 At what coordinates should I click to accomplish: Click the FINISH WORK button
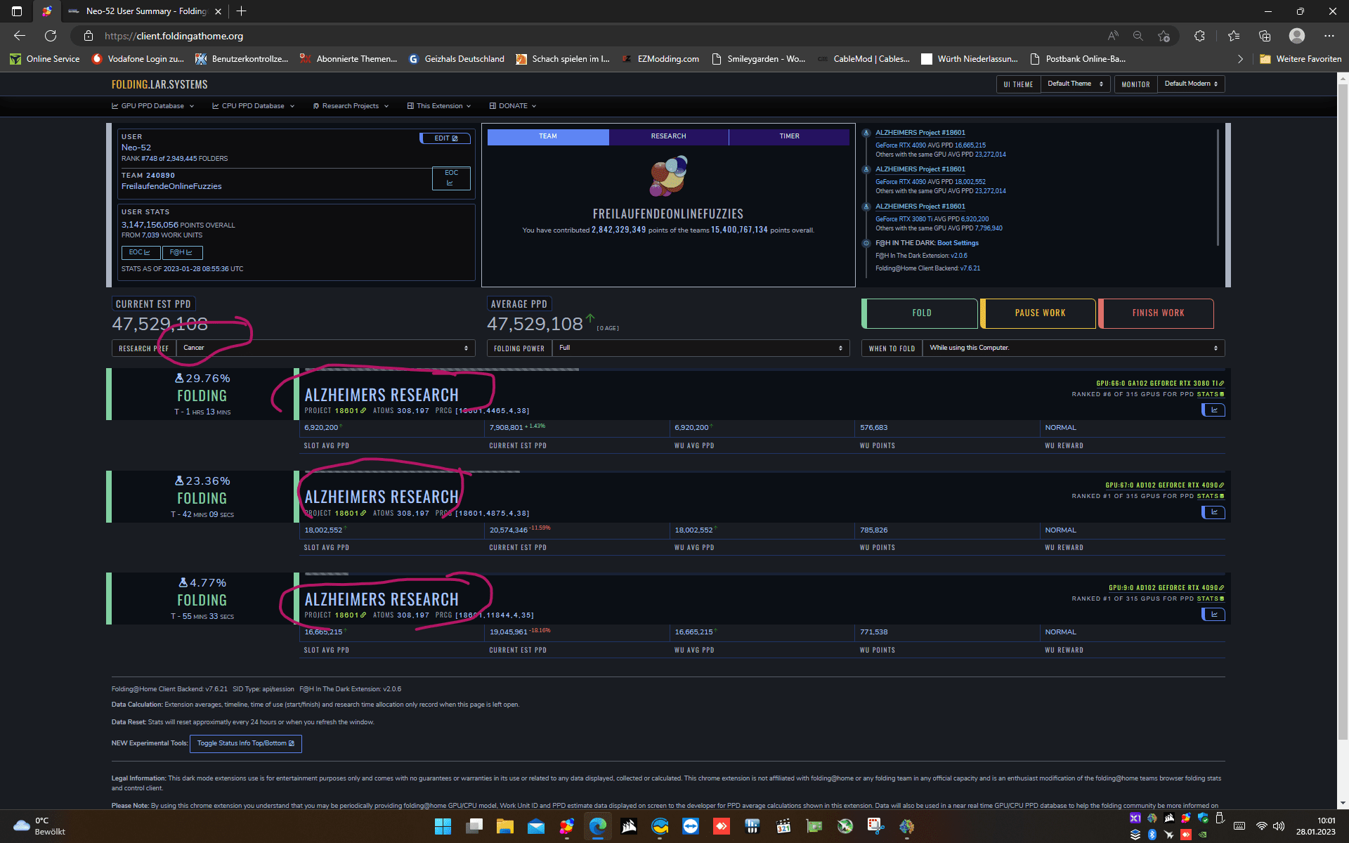[x=1158, y=313]
